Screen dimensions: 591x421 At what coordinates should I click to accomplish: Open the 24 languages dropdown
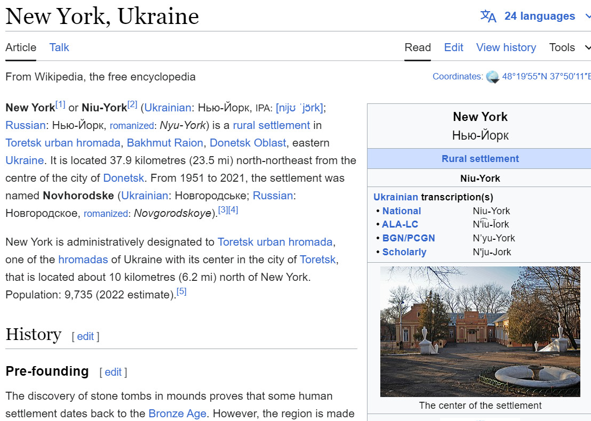point(540,16)
